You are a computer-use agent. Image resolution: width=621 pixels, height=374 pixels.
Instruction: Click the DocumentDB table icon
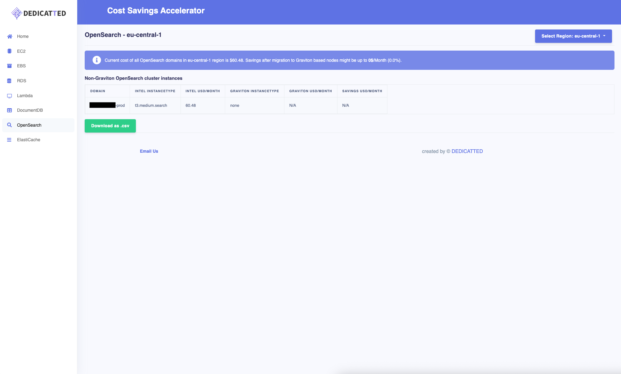pyautogui.click(x=10, y=110)
